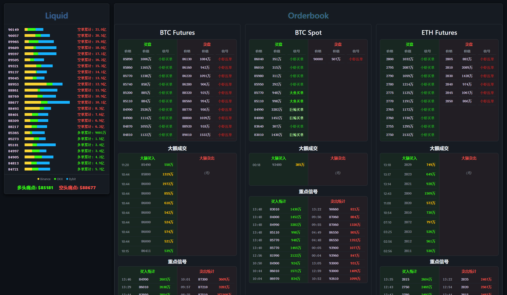
Task: Click the 多单累计: 9001万 value
Action: pos(92,133)
